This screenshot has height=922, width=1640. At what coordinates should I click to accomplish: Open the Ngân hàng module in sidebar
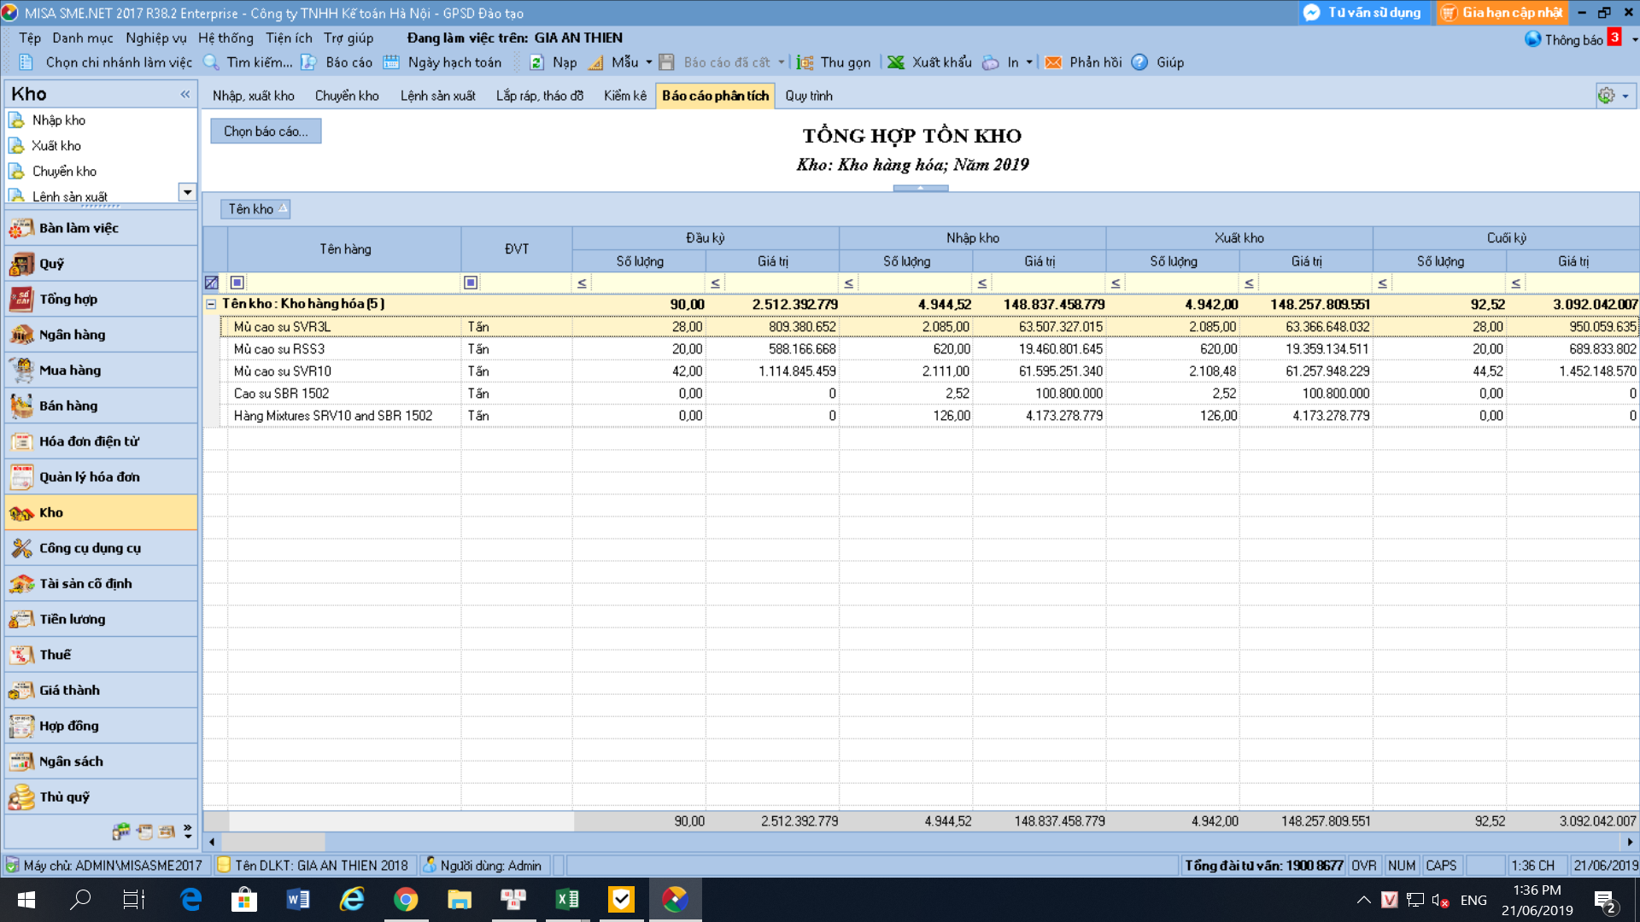(101, 335)
